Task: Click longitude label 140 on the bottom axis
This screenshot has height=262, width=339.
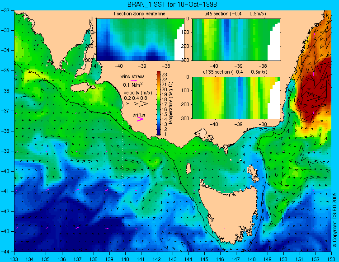Action: coord(125,259)
